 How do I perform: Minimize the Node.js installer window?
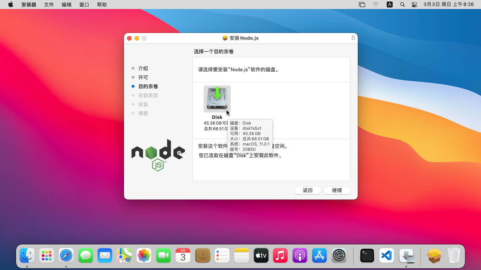[137, 38]
